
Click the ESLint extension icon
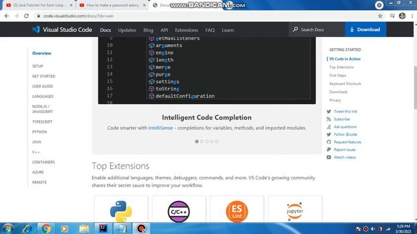[x=237, y=211]
